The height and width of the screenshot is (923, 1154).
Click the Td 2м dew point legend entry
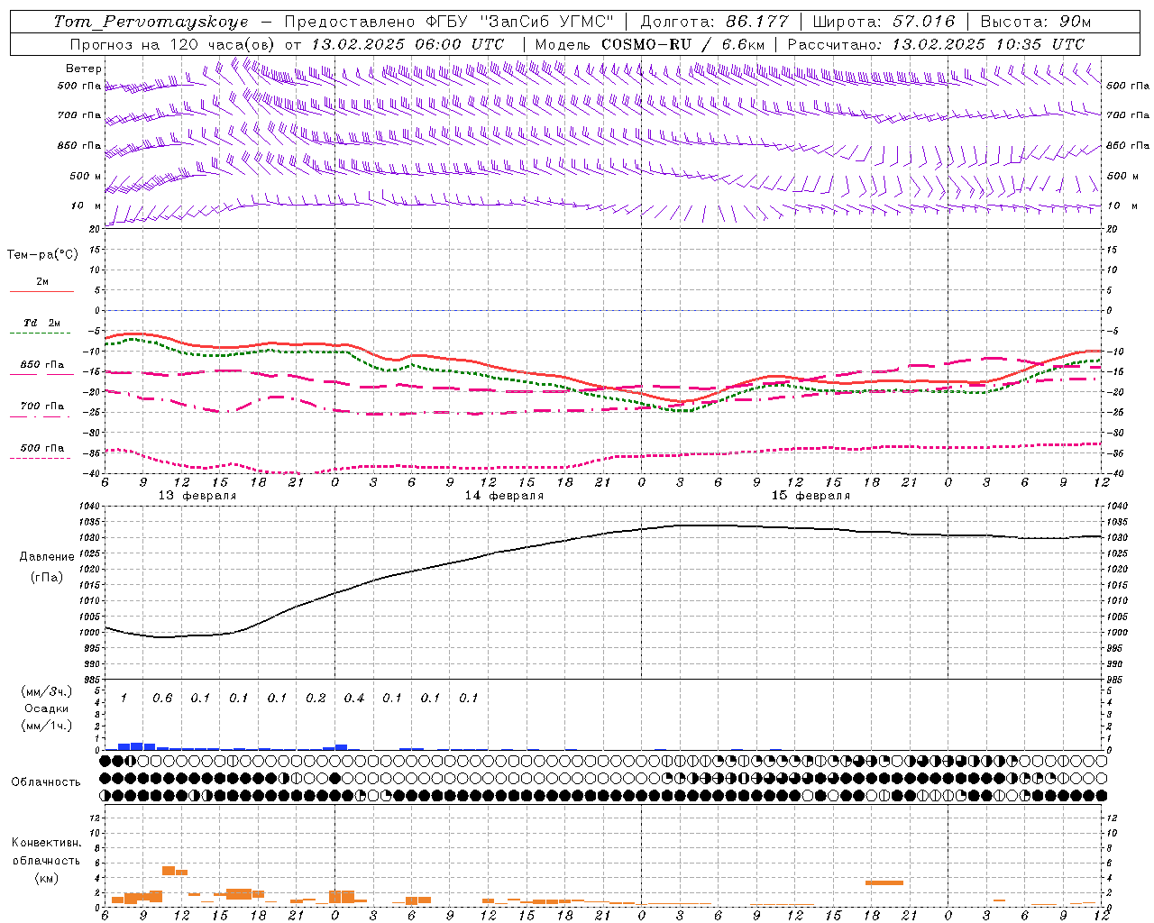[42, 323]
